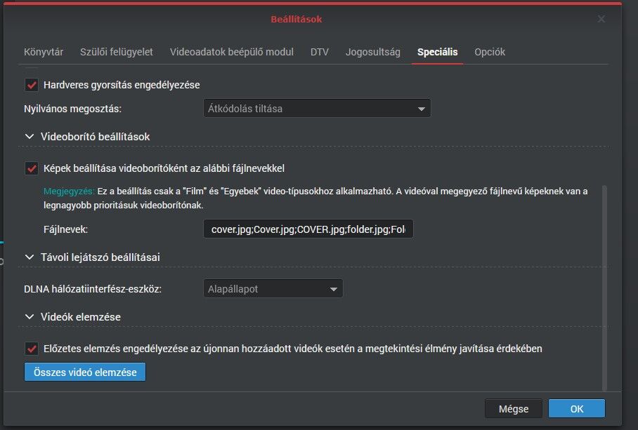Switch to the Könyvtár tab
This screenshot has height=430, width=638.
click(x=44, y=52)
